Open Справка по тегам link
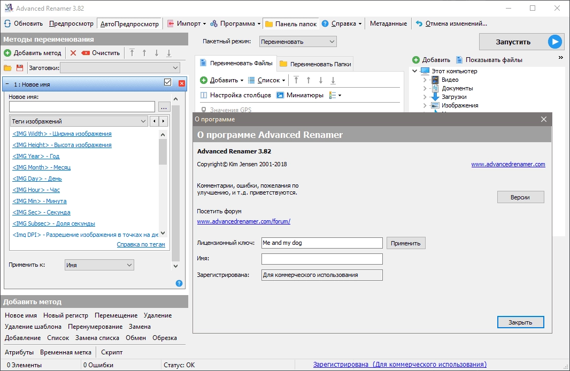 (141, 244)
